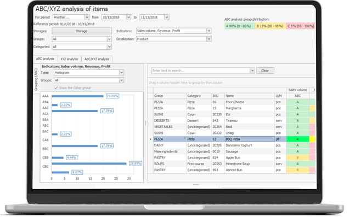Select the Minestrone Soup cell
Screen dimensions: 349x217
point(250,164)
